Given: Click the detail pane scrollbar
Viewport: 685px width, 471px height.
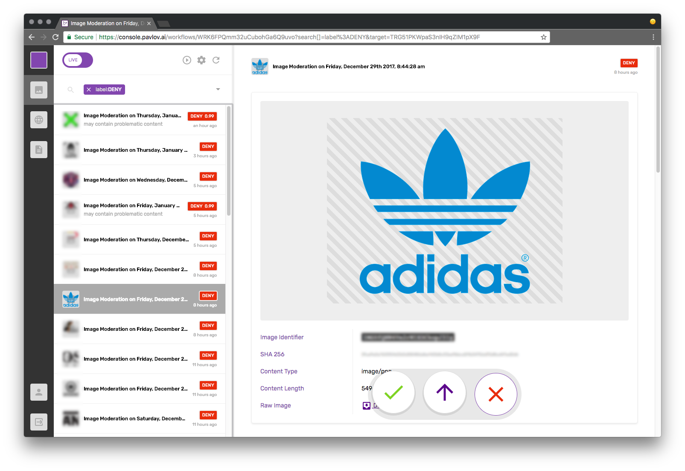Looking at the screenshot, I should [658, 110].
